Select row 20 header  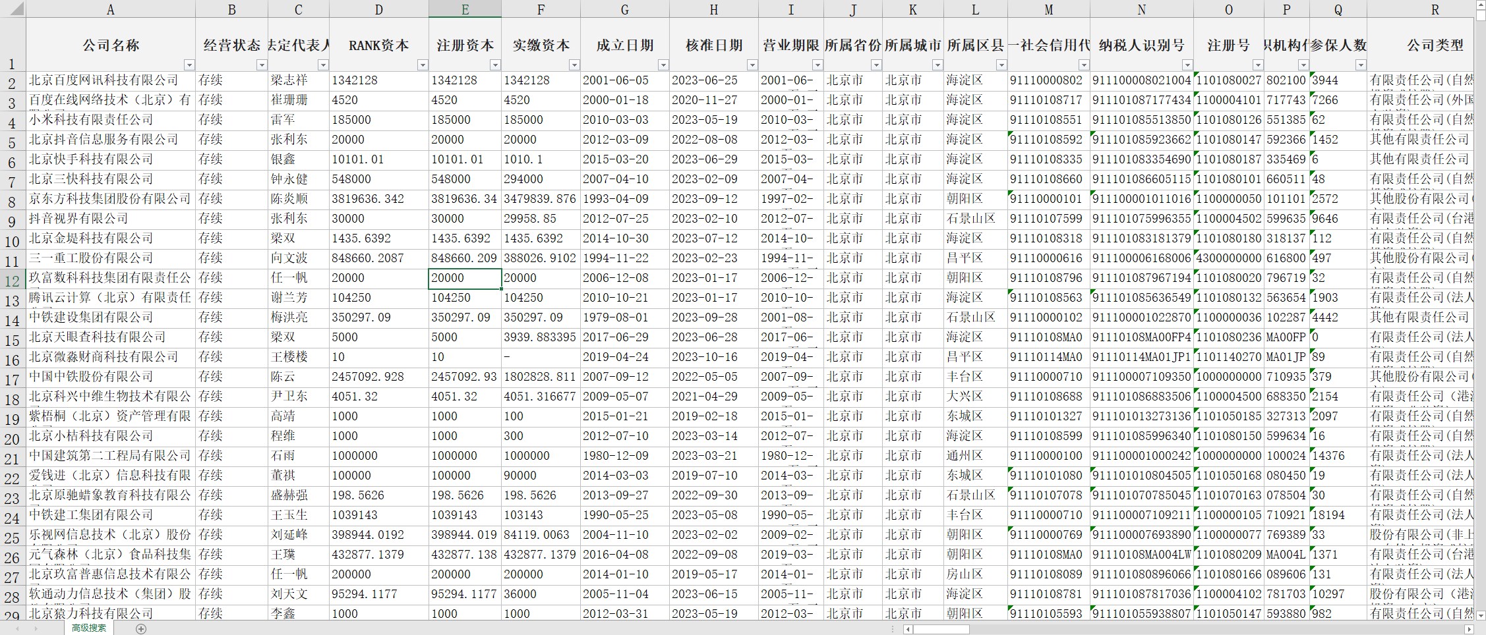click(13, 437)
